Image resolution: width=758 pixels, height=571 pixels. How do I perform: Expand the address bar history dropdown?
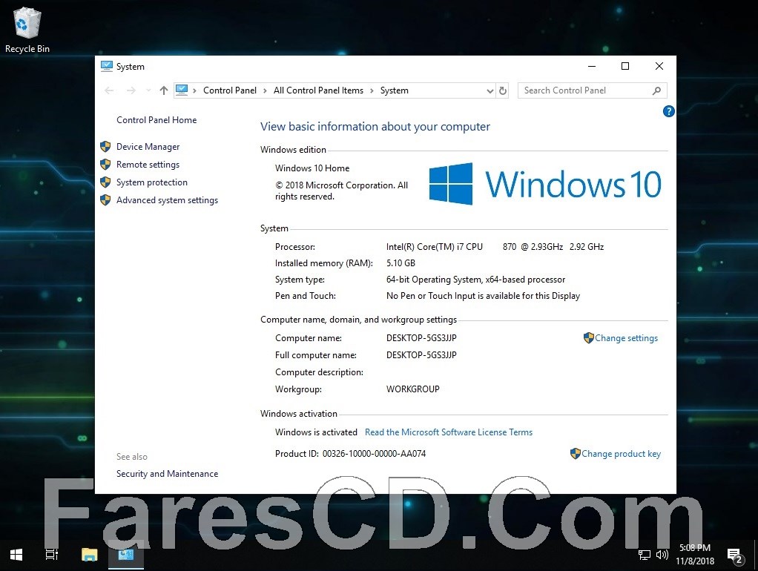pos(490,91)
